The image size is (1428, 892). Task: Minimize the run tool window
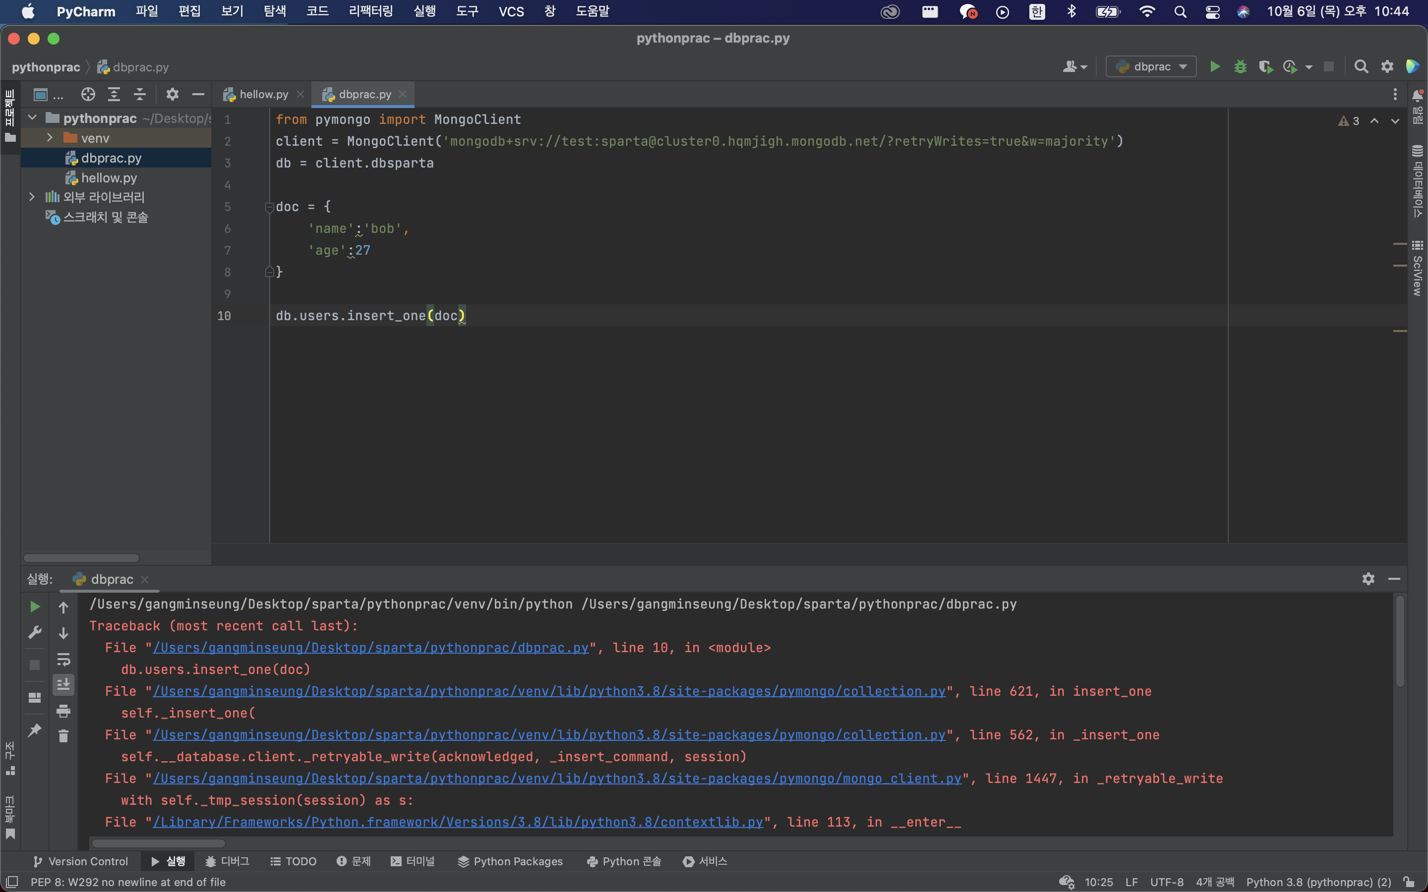1394,579
